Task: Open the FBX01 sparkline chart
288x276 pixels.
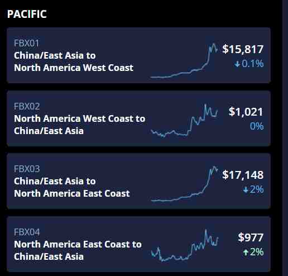Action: (x=184, y=60)
